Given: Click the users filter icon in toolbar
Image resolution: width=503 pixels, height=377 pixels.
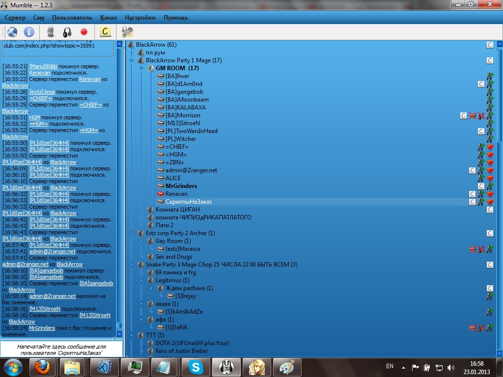Looking at the screenshot, I should [127, 32].
